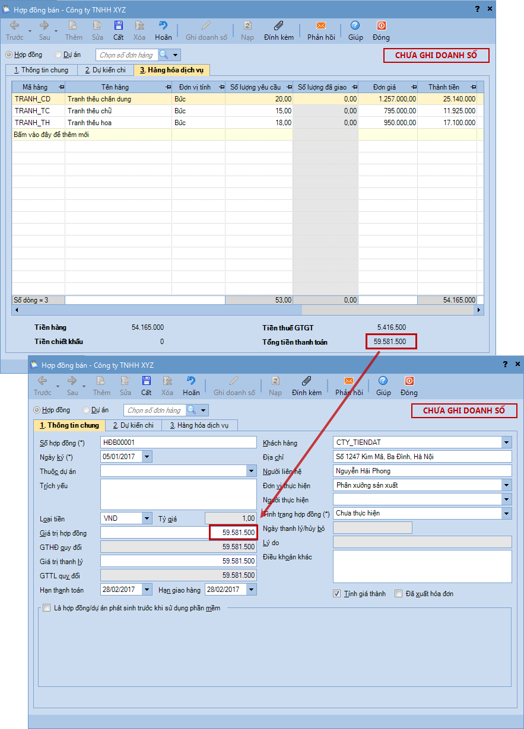Enable the Đã xuất hóa đơn checkbox
This screenshot has height=729, width=524.
click(399, 594)
